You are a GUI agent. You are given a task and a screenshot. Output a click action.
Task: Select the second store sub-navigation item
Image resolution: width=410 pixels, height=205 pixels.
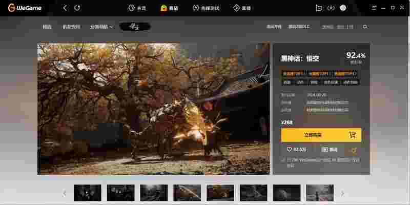click(71, 27)
